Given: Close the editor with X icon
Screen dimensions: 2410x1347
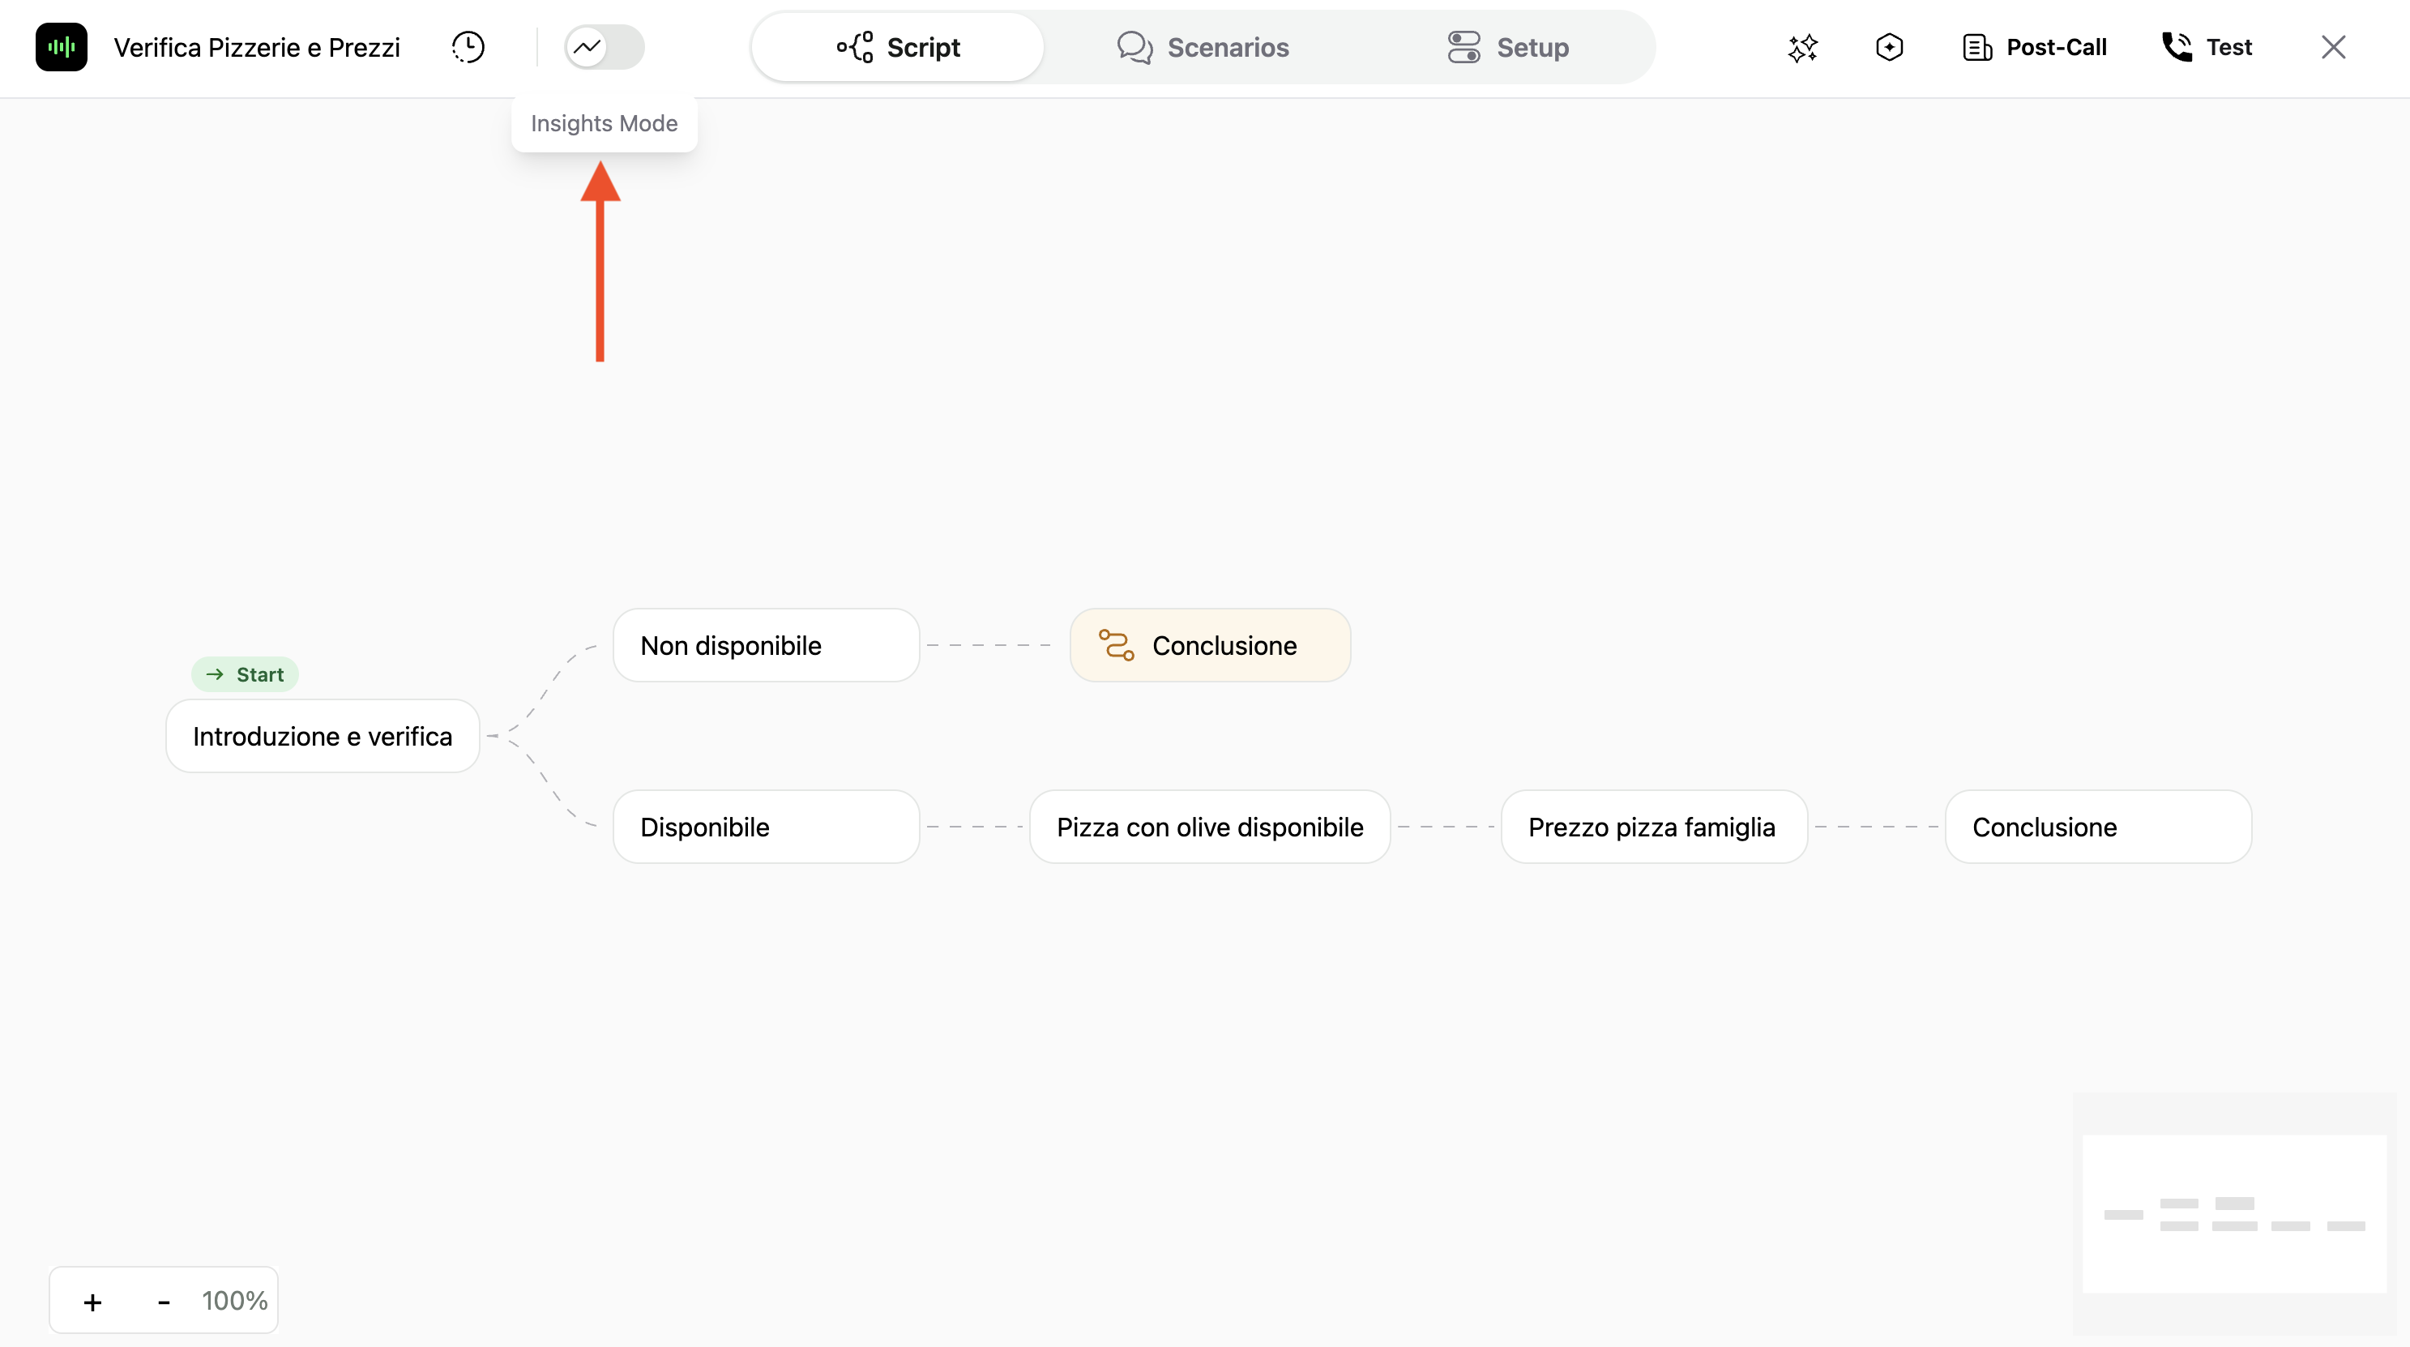Looking at the screenshot, I should (2332, 47).
